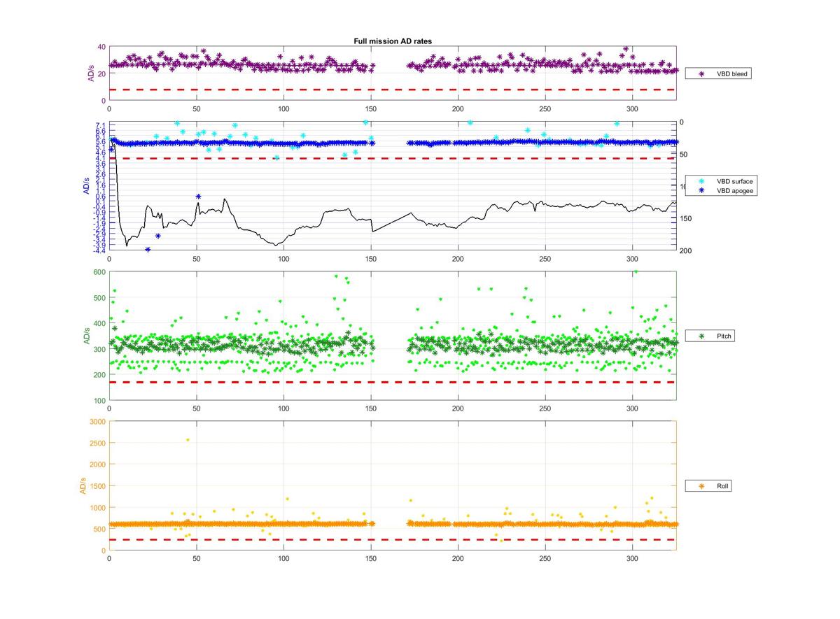Click the blue AD/s y-axis label
This screenshot has width=840, height=619.
pos(87,186)
